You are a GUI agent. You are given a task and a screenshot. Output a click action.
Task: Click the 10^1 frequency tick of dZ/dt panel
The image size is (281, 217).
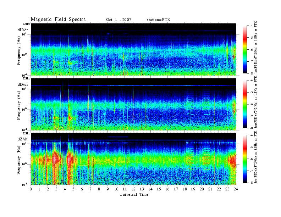(24, 144)
